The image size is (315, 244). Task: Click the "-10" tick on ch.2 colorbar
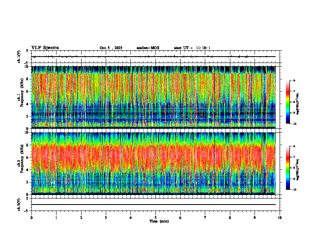294,190
